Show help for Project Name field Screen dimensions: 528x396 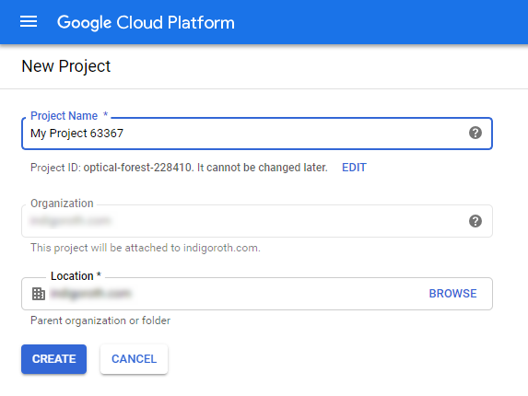coord(475,133)
